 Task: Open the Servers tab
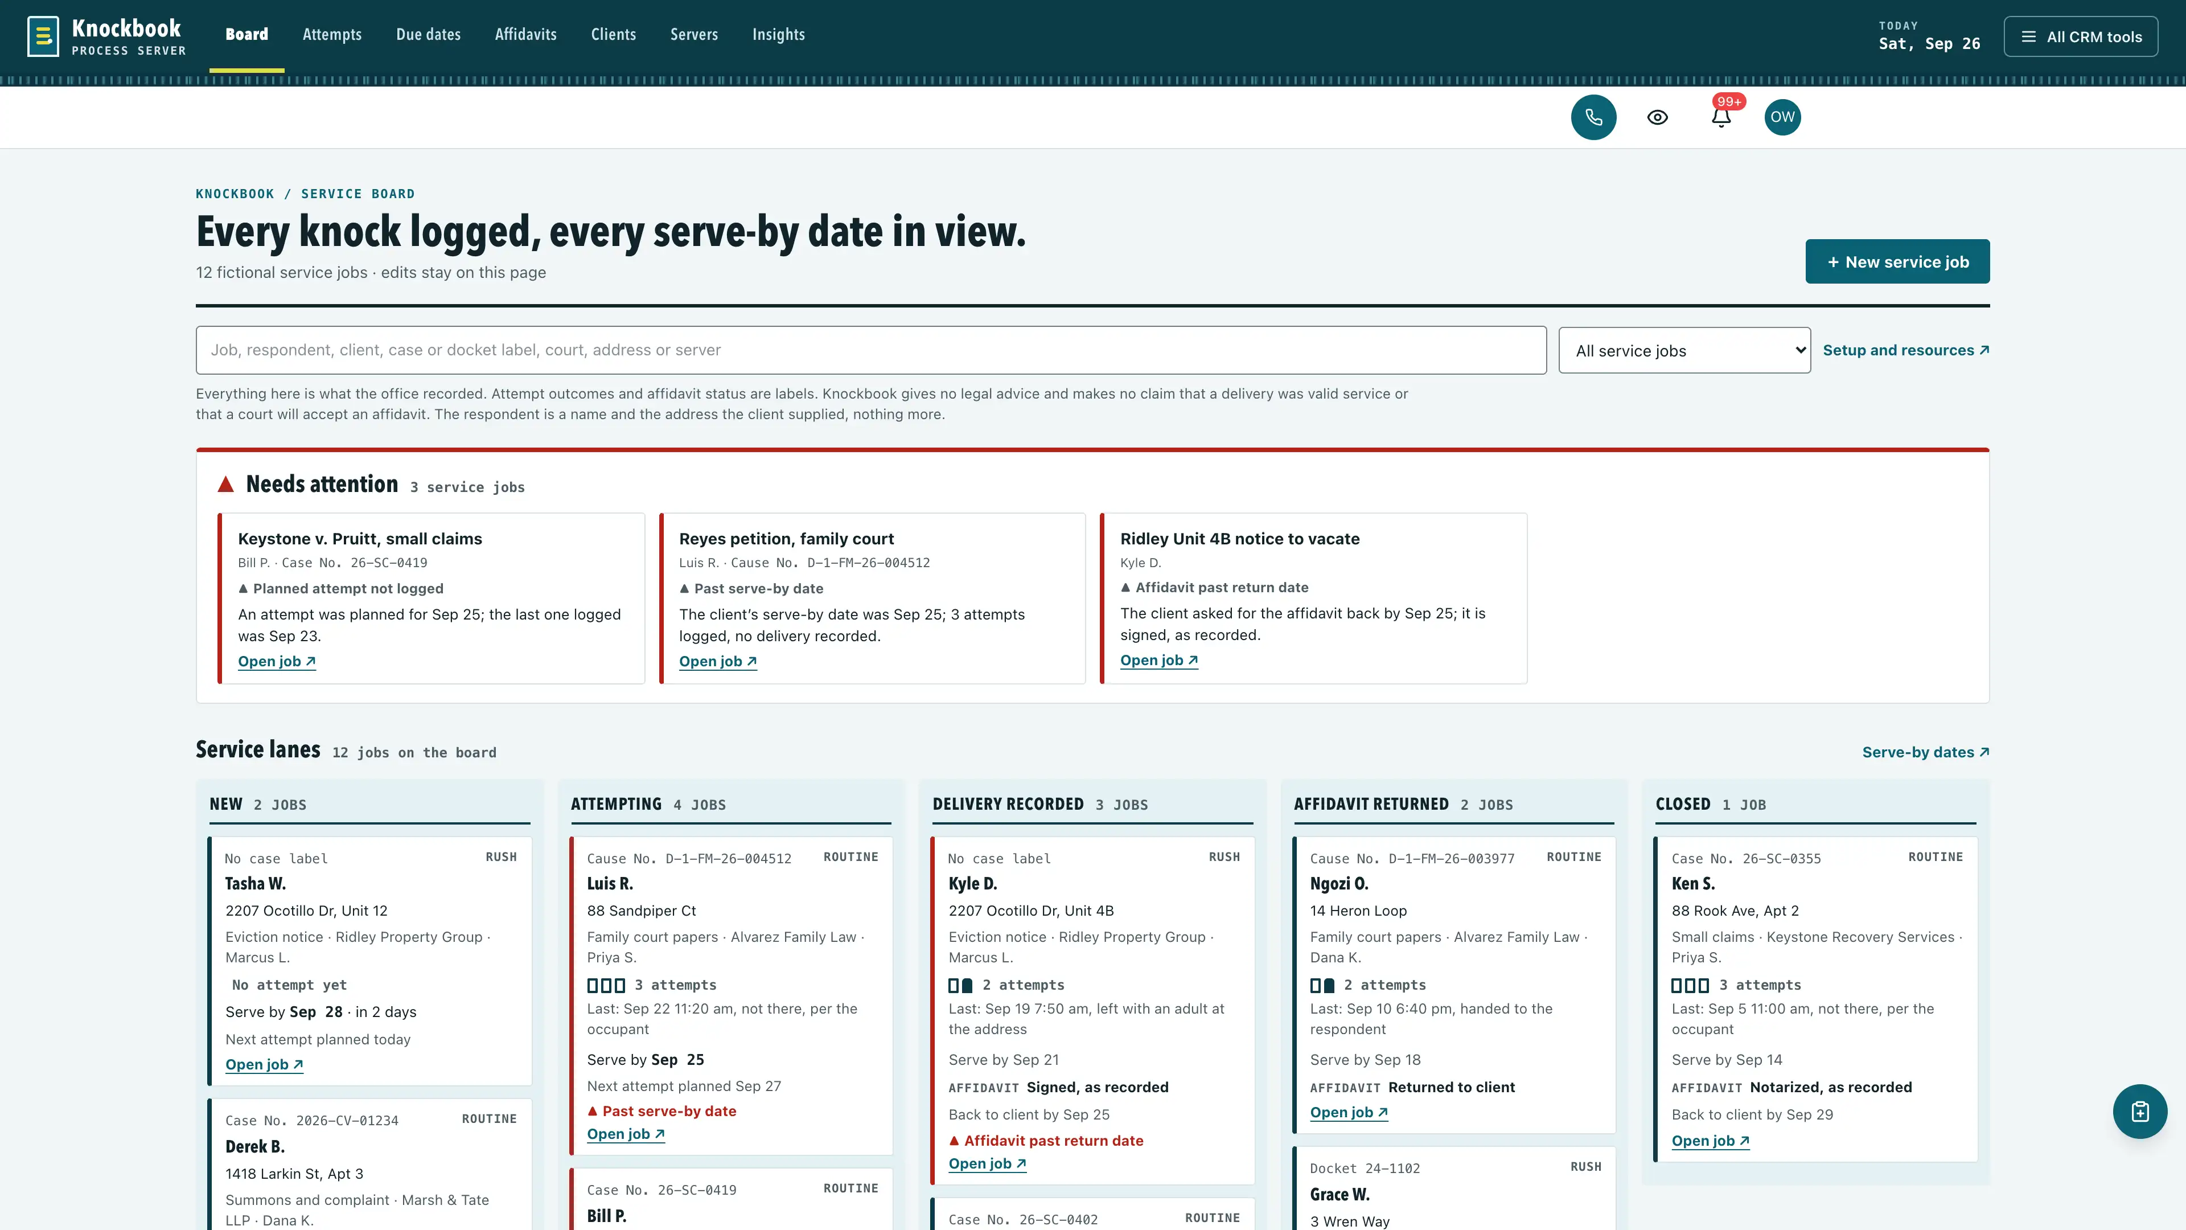(x=694, y=35)
